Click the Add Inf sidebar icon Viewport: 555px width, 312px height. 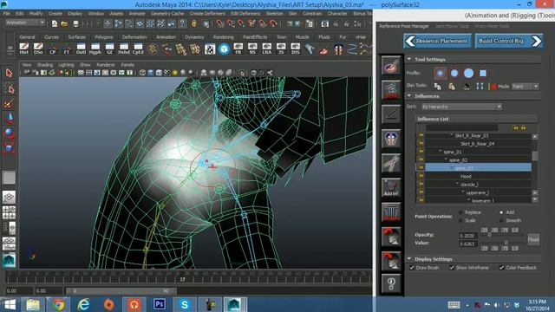tap(391, 187)
